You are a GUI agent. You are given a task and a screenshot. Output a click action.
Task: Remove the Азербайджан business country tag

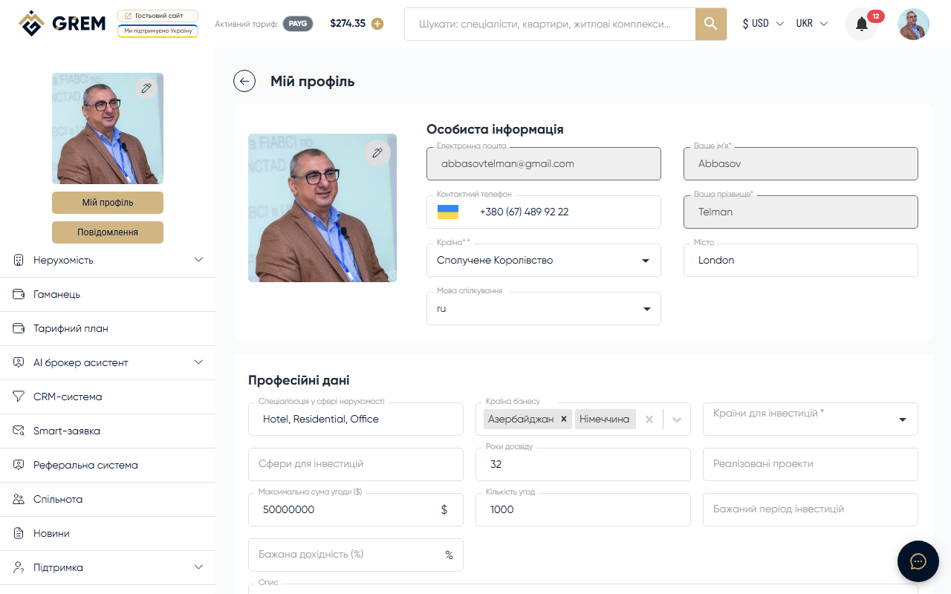[x=564, y=419]
